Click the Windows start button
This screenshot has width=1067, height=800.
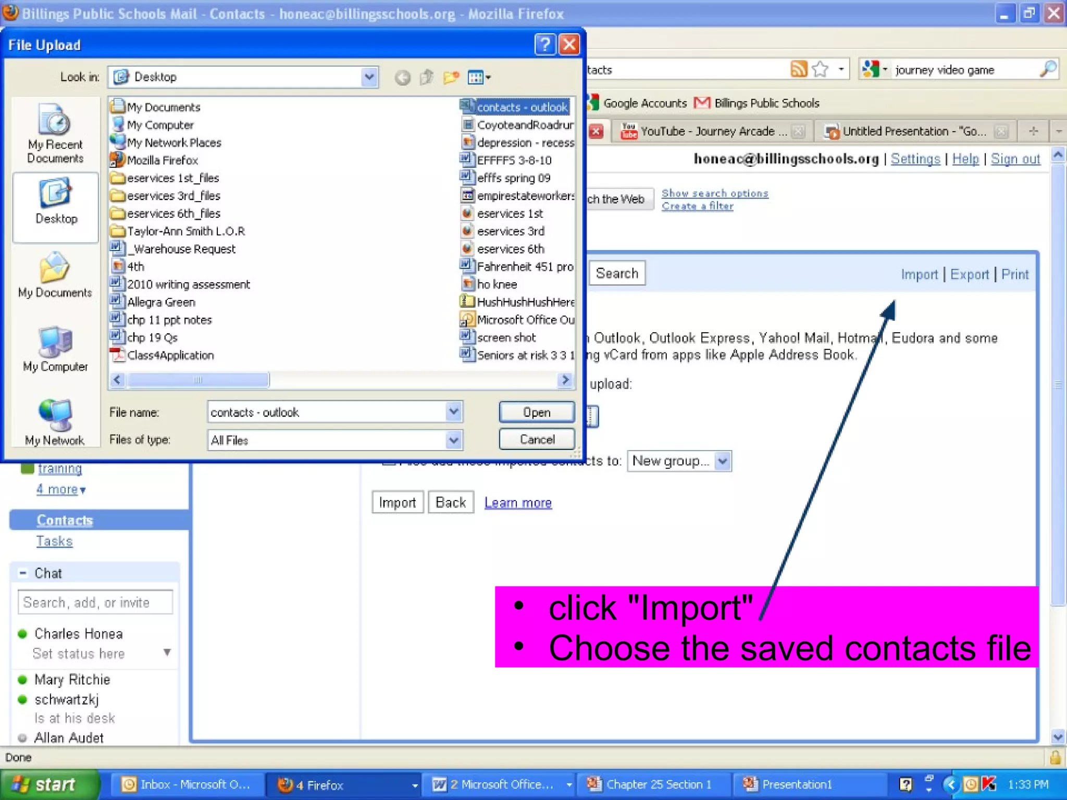tap(50, 784)
